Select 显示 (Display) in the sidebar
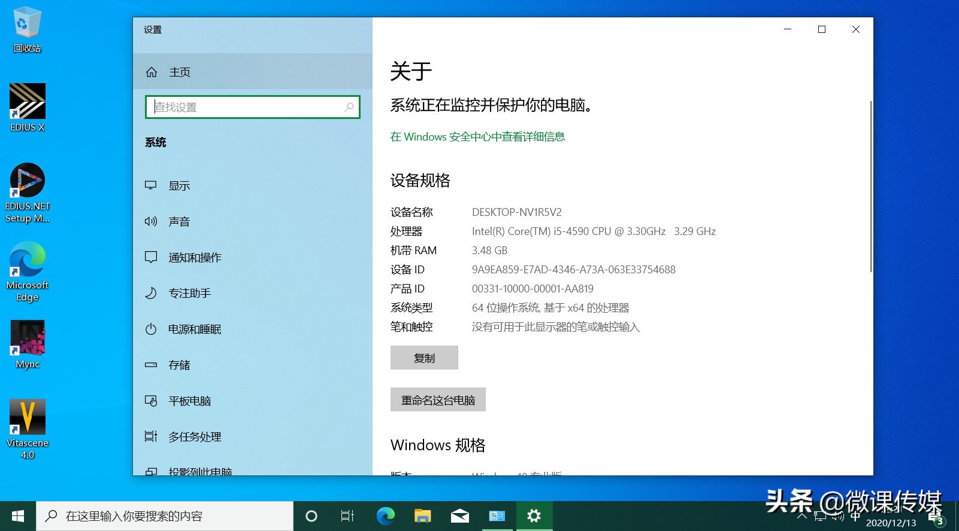959x531 pixels. [x=179, y=186]
